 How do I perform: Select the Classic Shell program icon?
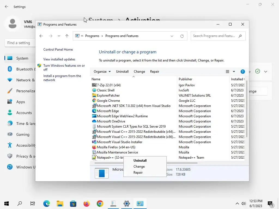tap(94, 90)
